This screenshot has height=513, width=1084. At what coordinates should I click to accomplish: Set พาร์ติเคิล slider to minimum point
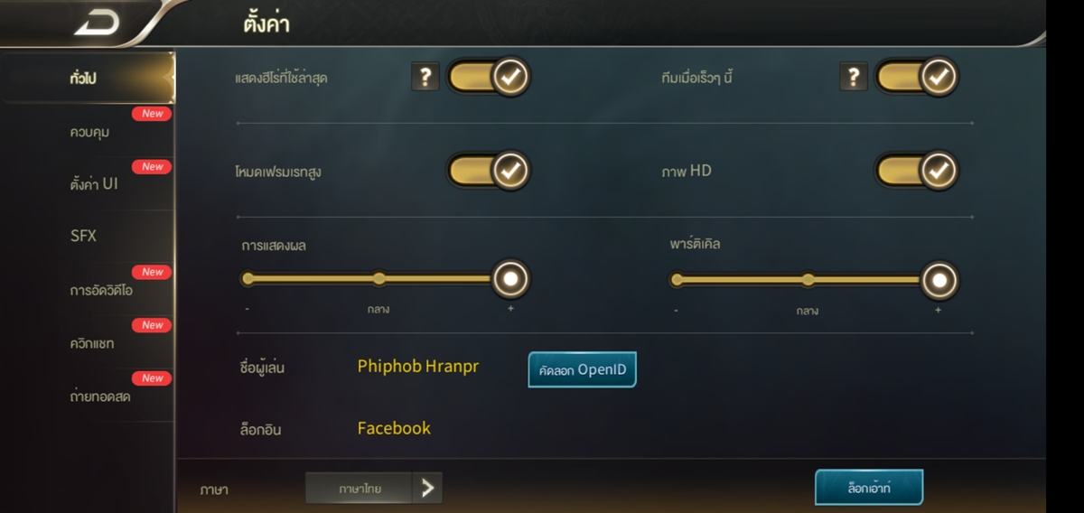pyautogui.click(x=677, y=279)
